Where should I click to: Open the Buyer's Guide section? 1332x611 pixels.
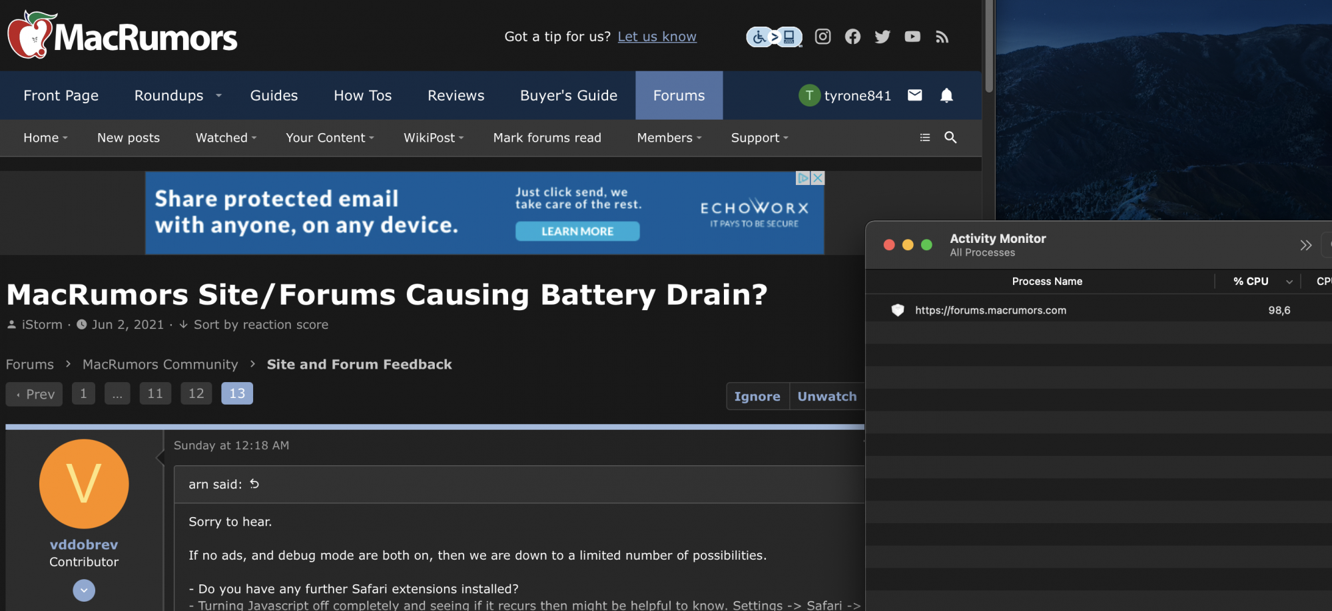569,95
